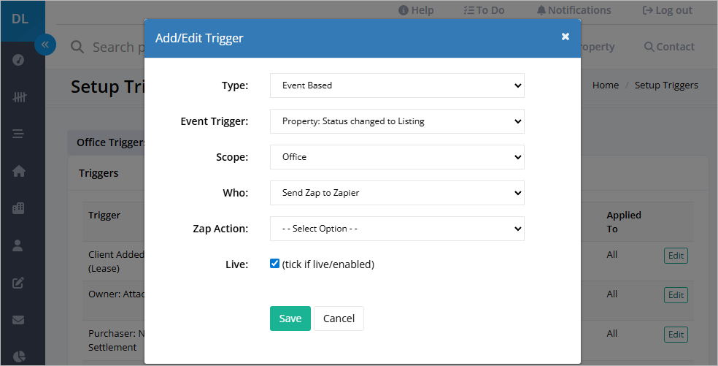Select the person contact icon in sidebar
The image size is (718, 366).
[18, 245]
